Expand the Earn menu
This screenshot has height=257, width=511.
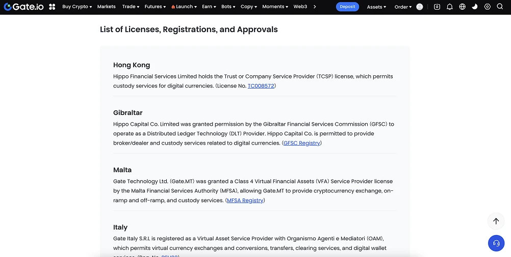click(x=209, y=7)
